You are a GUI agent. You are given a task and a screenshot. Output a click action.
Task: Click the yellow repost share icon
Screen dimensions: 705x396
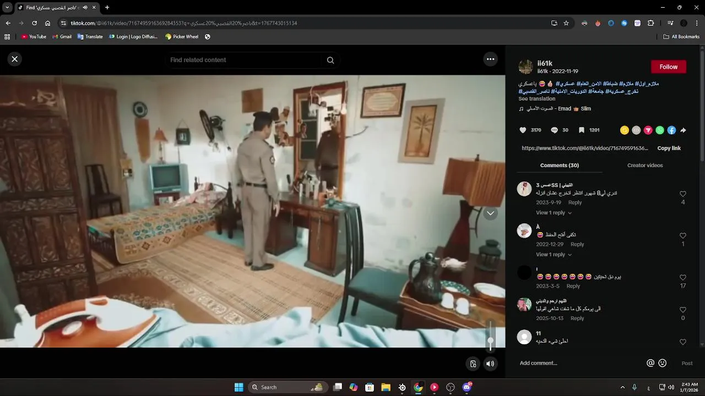pos(624,130)
